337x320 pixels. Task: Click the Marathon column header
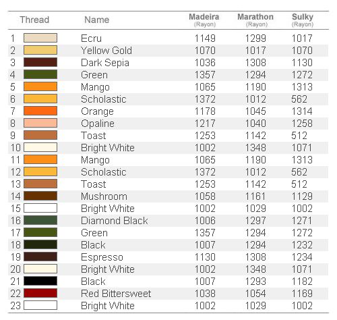pos(255,20)
